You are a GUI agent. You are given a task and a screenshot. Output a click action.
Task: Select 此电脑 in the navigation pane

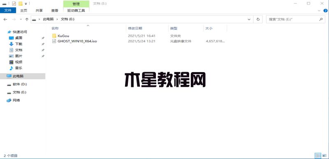click(23, 76)
